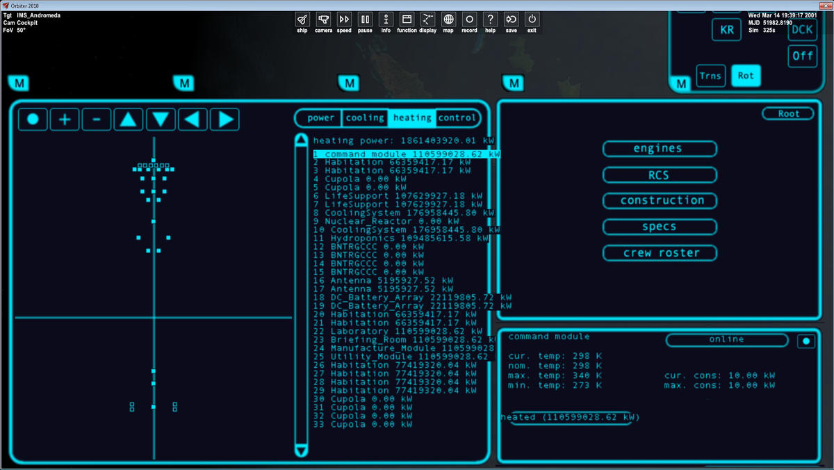Click the scrollbar track of module list
Screen dimensions: 834x470
tap(301, 295)
